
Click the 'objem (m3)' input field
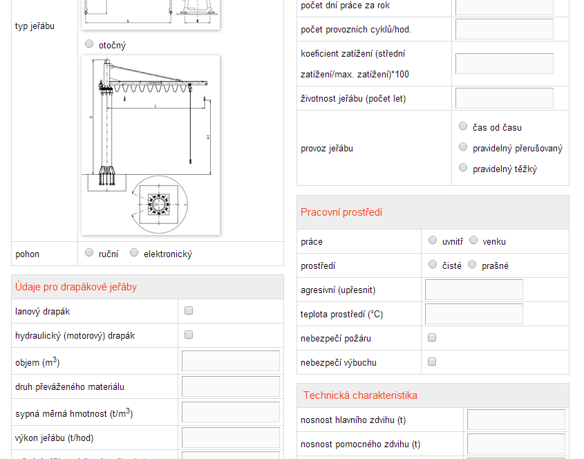pyautogui.click(x=230, y=361)
